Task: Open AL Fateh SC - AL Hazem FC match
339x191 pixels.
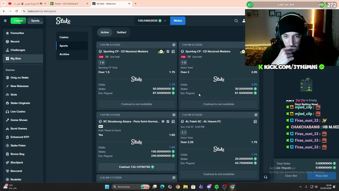Action: tap(203, 121)
